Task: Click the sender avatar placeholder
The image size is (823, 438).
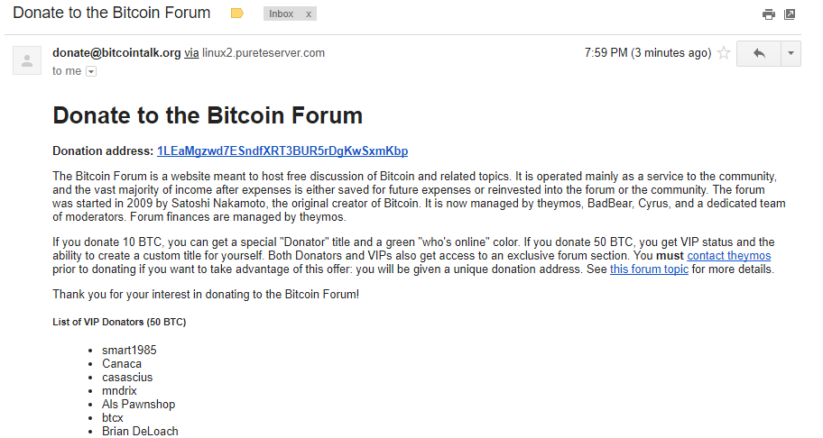Action: pos(27,60)
